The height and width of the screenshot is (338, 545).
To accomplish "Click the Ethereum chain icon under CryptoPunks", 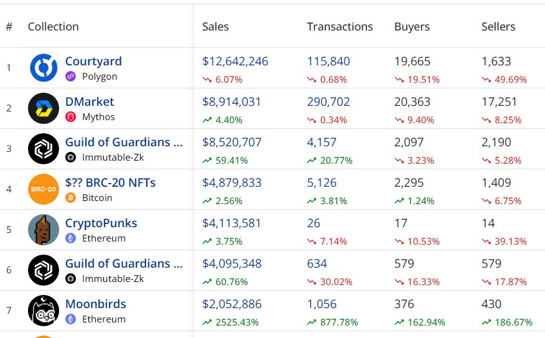I will click(x=71, y=238).
